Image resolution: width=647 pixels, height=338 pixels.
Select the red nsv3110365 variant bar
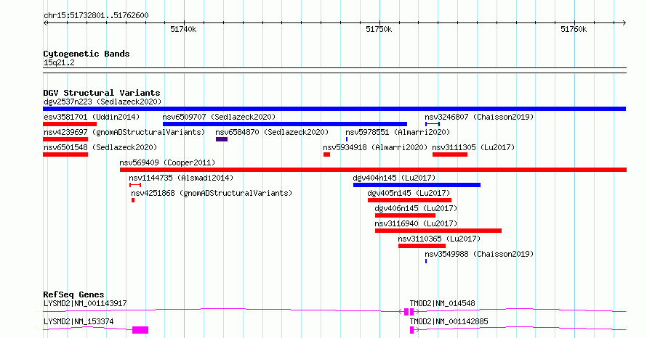422,246
